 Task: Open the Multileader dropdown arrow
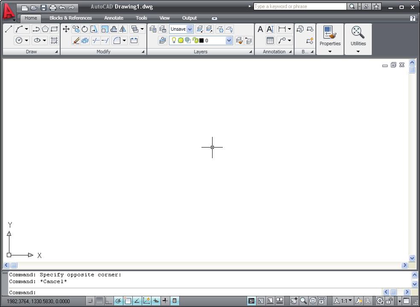pyautogui.click(x=289, y=41)
